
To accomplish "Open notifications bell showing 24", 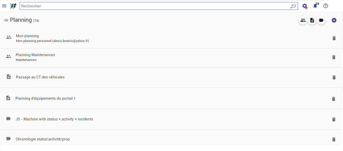I will coord(315,6).
